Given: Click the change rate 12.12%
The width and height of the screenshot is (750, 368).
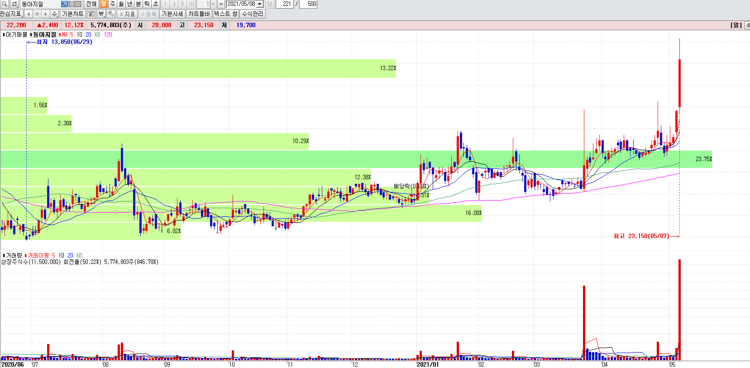Looking at the screenshot, I should click(74, 25).
